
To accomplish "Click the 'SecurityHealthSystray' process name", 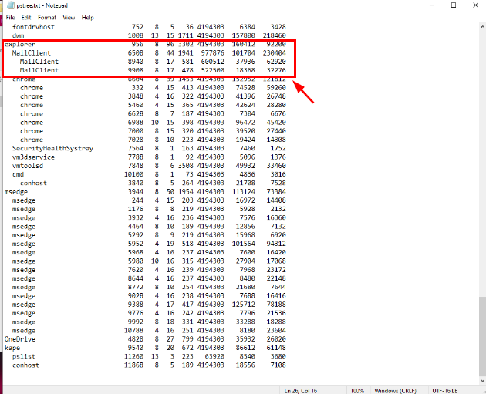I will (52, 148).
